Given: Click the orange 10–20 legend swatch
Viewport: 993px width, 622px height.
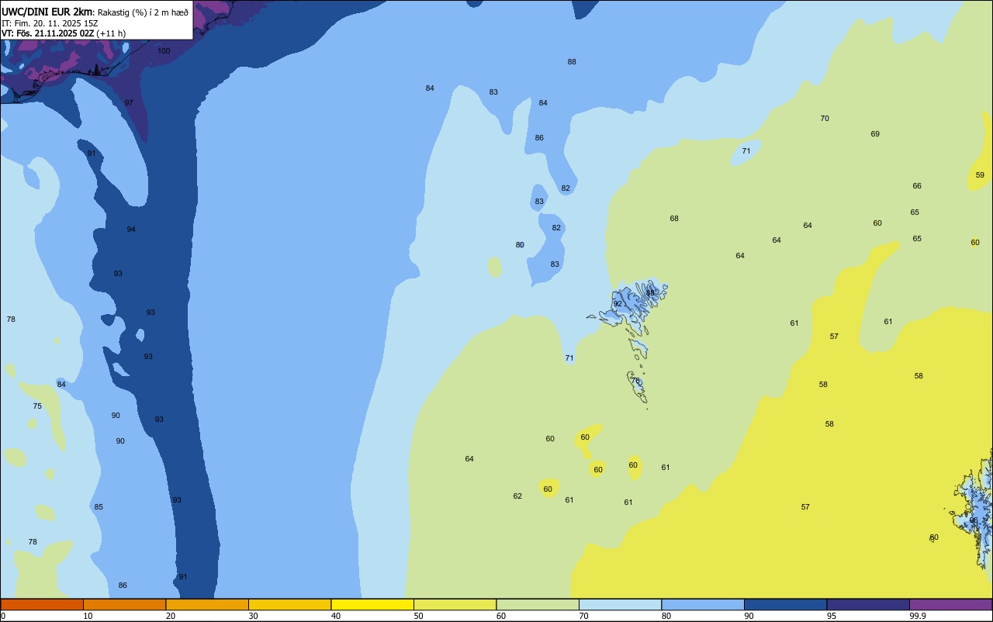Looking at the screenshot, I should 124,604.
